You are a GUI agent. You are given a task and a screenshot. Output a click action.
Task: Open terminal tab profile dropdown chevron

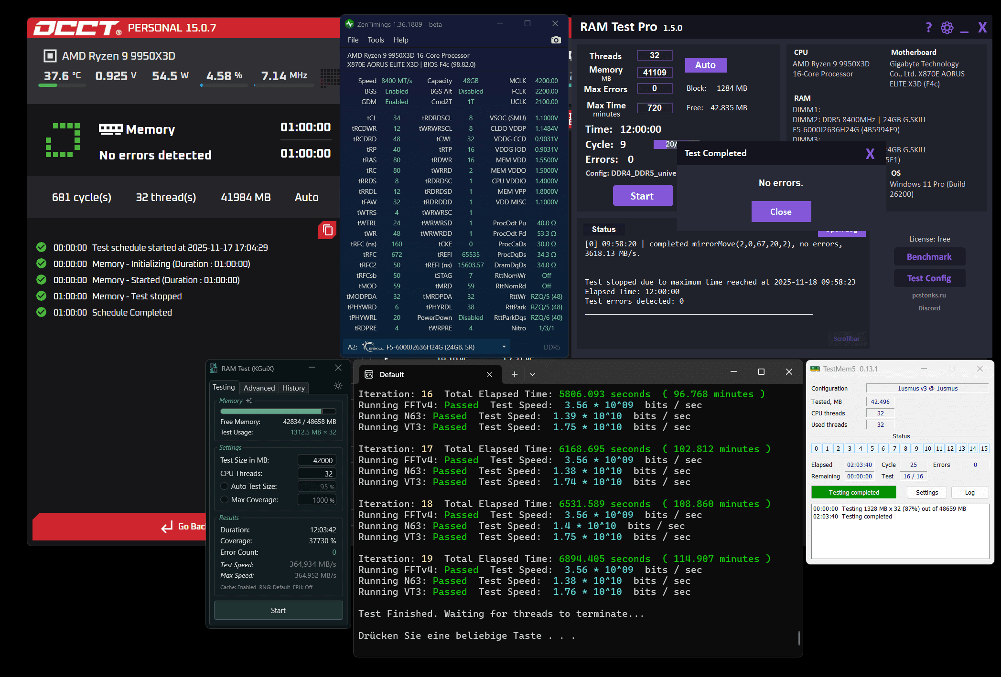tap(532, 374)
